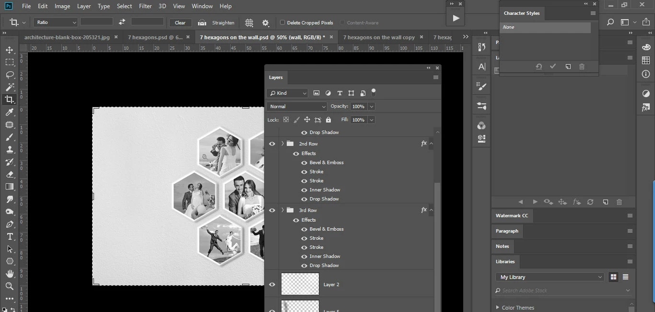
Task: Click Search Adobe Stock field
Action: coord(563,290)
